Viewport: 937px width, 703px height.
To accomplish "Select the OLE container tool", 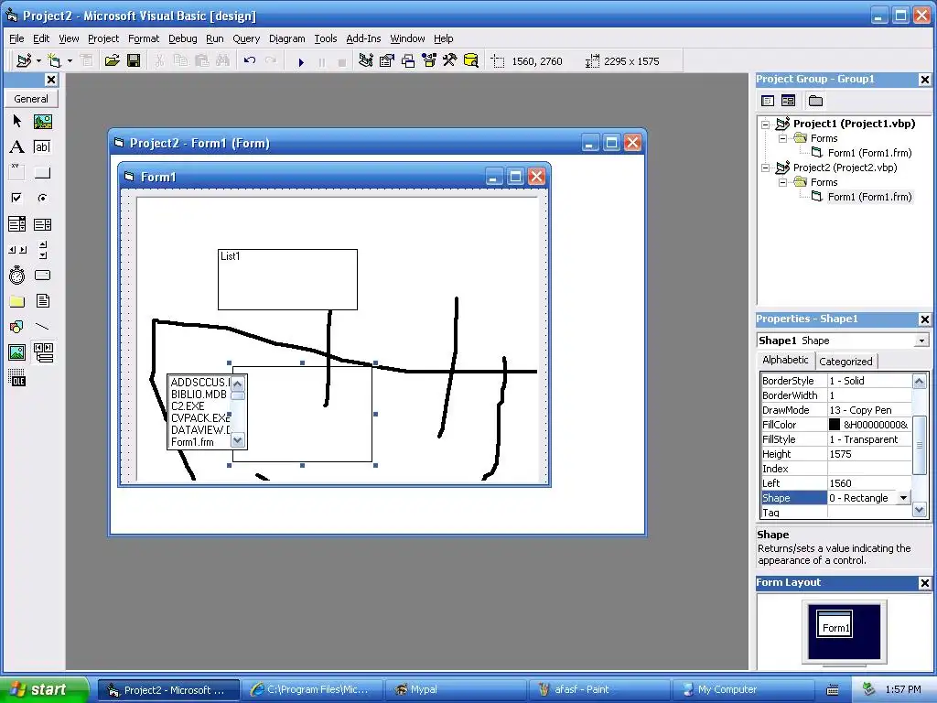I will click(16, 378).
